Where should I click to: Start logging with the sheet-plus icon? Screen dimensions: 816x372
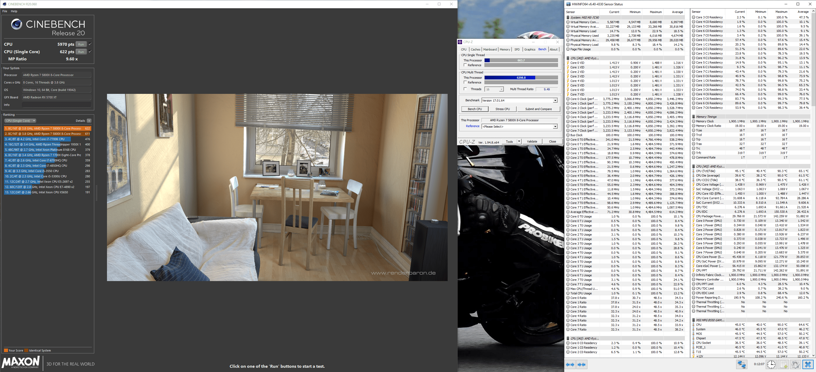coord(783,364)
